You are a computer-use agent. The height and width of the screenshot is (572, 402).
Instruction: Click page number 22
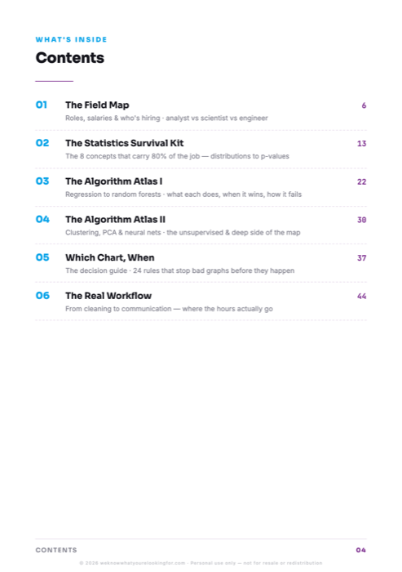(x=361, y=181)
